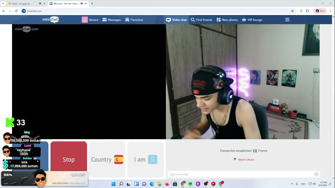Click the microphone tray icon

click(x=297, y=184)
